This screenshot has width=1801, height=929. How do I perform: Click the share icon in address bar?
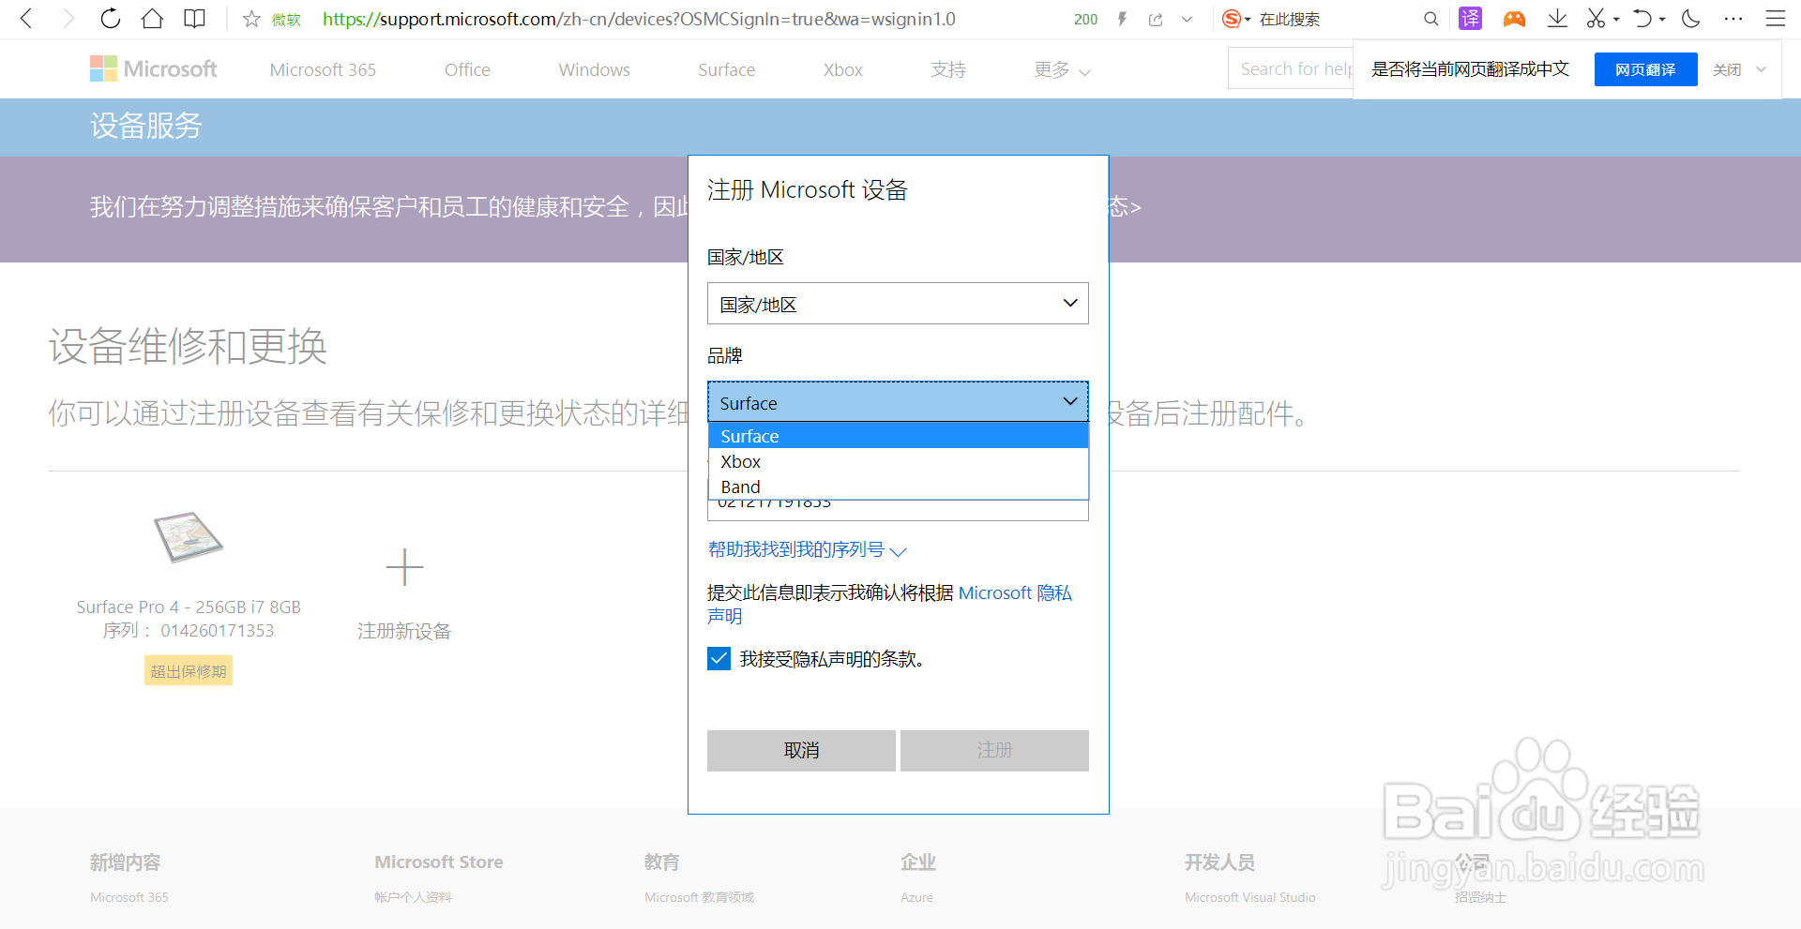(x=1156, y=19)
